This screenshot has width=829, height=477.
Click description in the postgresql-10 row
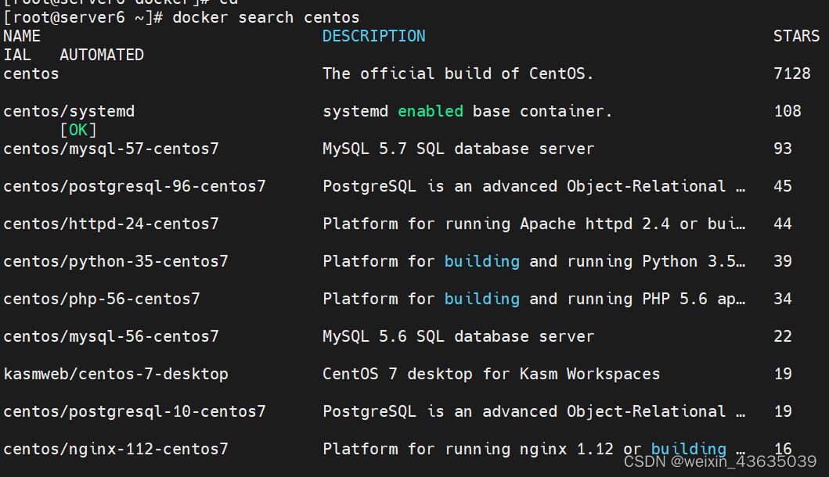point(534,411)
